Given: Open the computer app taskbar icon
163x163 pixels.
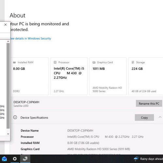Looking at the screenshot, I should tap(25, 159).
